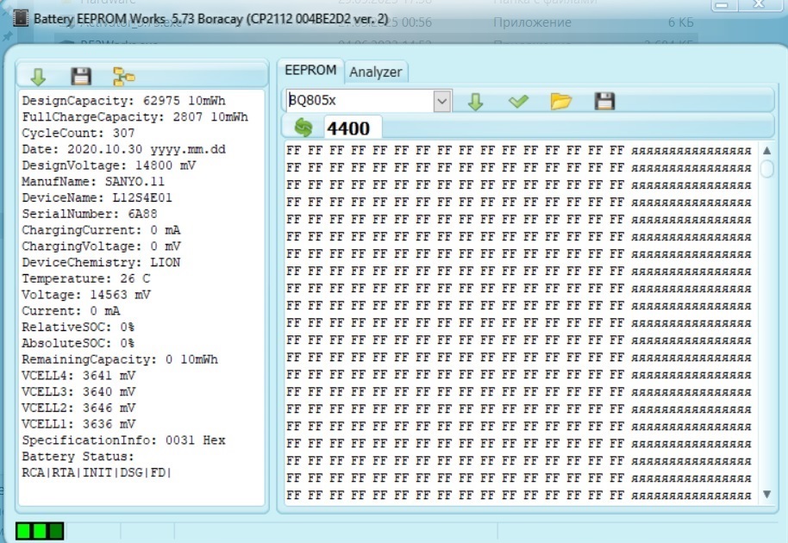Viewport: 788px width, 543px height.
Task: Click the green read-battery arrow in left toolbar
Action: 38,76
